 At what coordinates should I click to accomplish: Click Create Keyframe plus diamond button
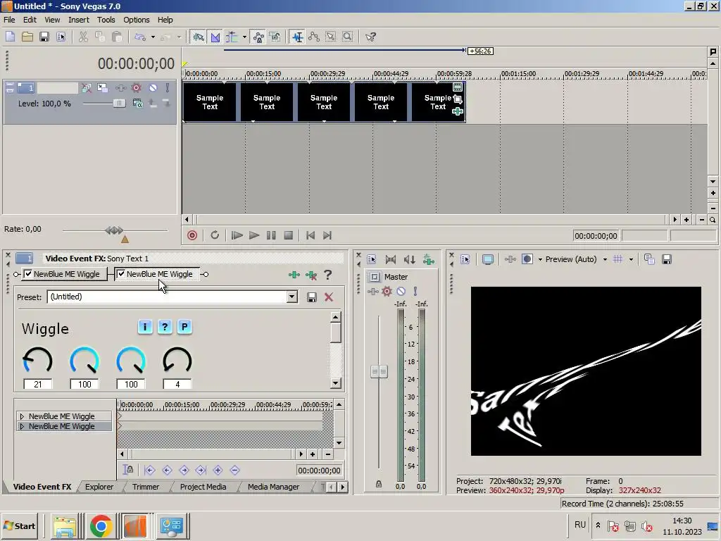tap(218, 470)
